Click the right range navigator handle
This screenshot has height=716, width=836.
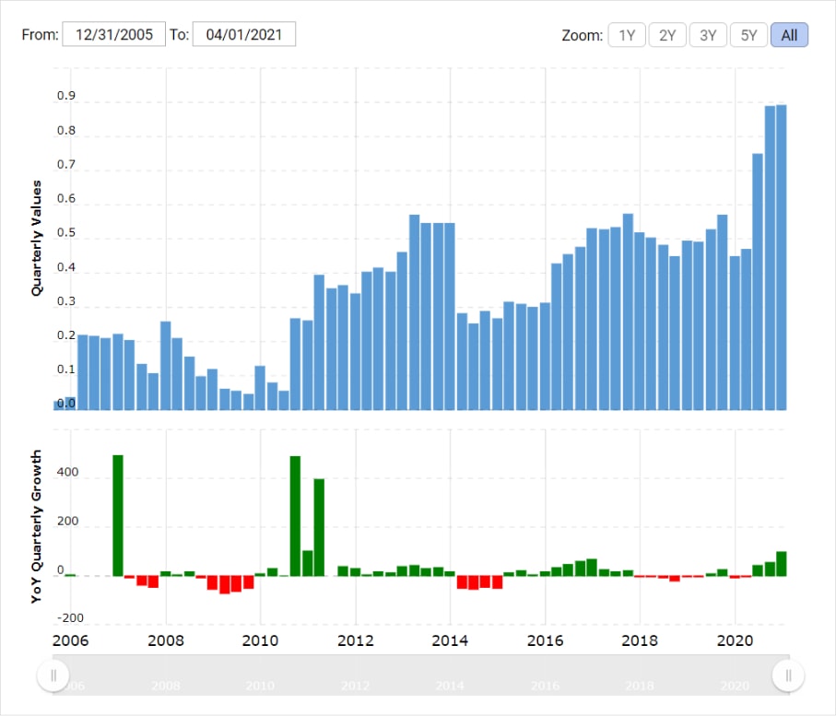point(788,675)
